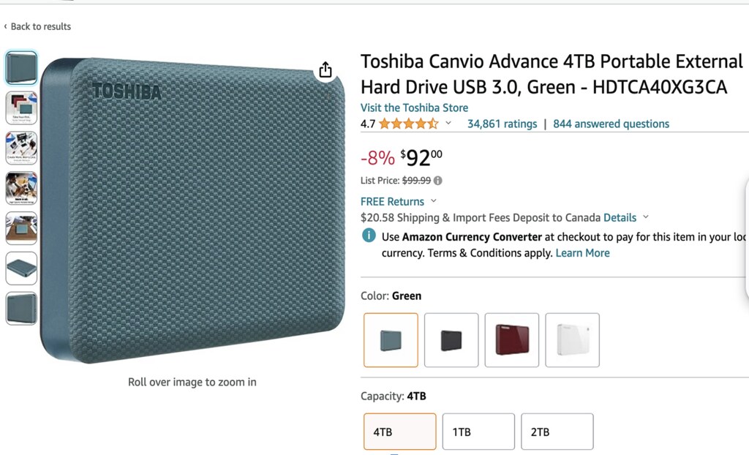Select the 1TB capacity option
Screen dimensions: 749x455
[478, 432]
